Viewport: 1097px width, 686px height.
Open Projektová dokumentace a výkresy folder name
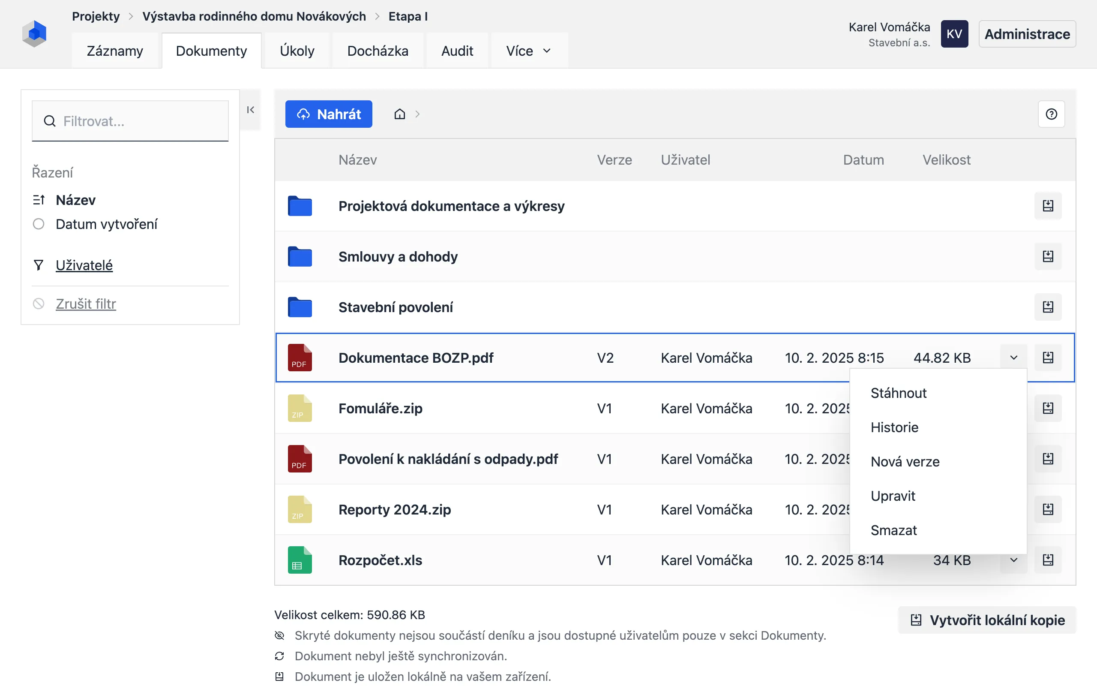(x=452, y=206)
